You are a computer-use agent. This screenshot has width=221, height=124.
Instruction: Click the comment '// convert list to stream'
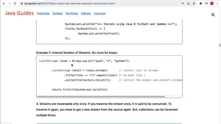138,70
